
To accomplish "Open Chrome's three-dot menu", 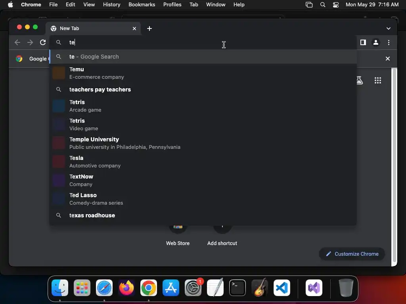I will coord(389,42).
